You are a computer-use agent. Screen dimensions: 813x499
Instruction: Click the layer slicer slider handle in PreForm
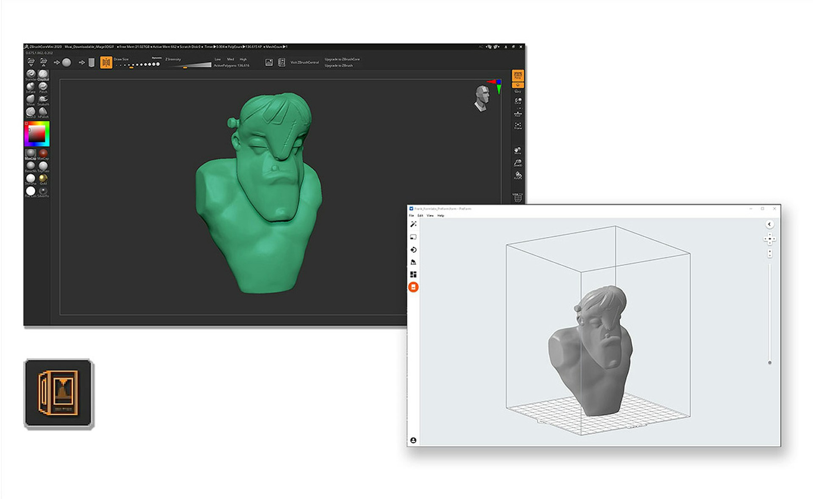(769, 362)
